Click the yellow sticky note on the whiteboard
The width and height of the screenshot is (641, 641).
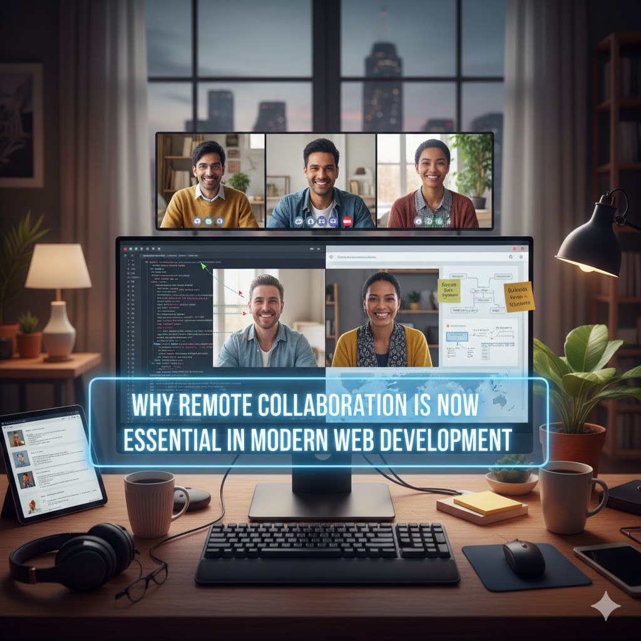(x=448, y=290)
